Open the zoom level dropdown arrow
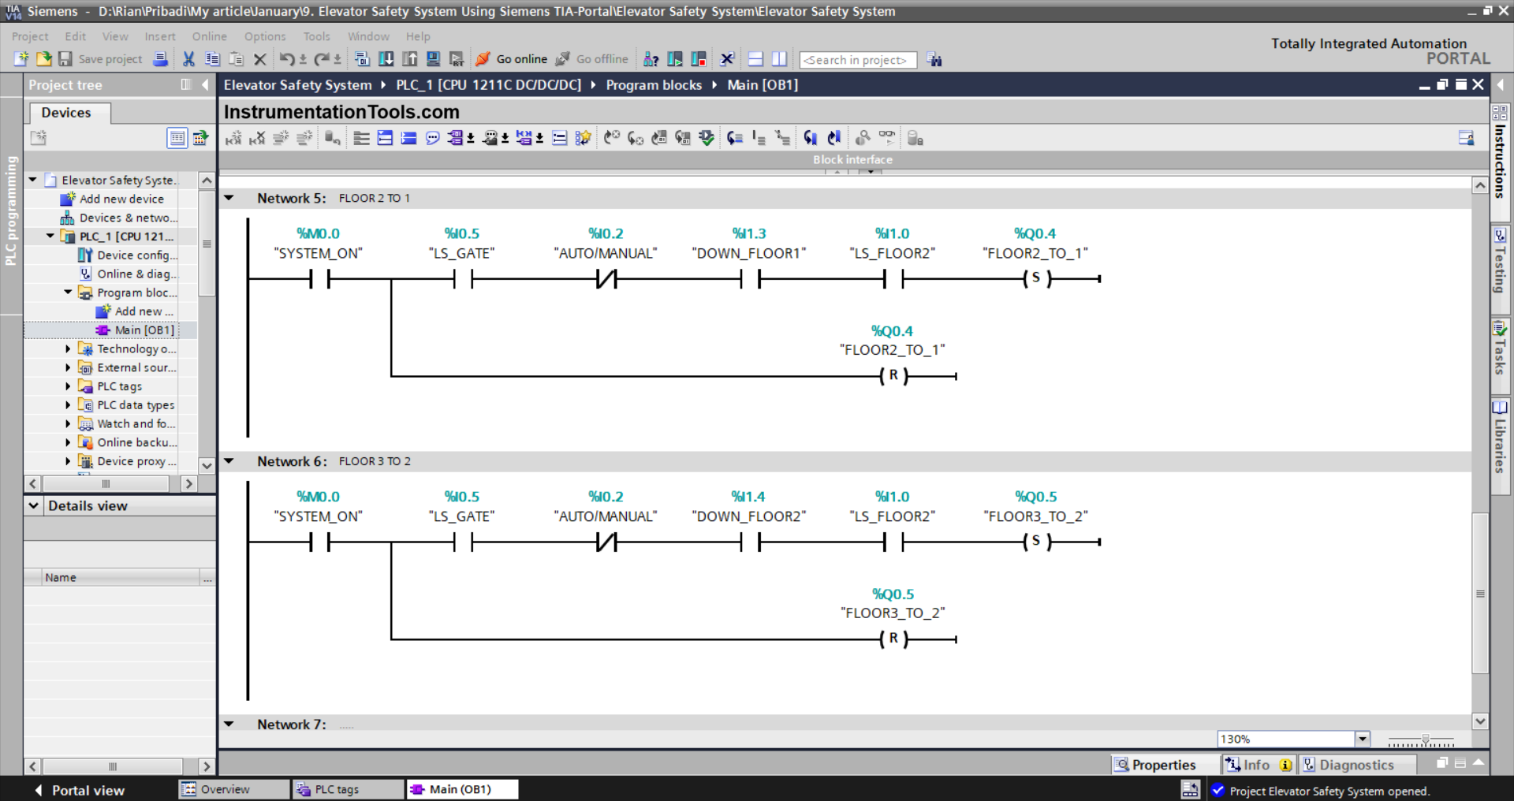Image resolution: width=1514 pixels, height=801 pixels. (1362, 739)
